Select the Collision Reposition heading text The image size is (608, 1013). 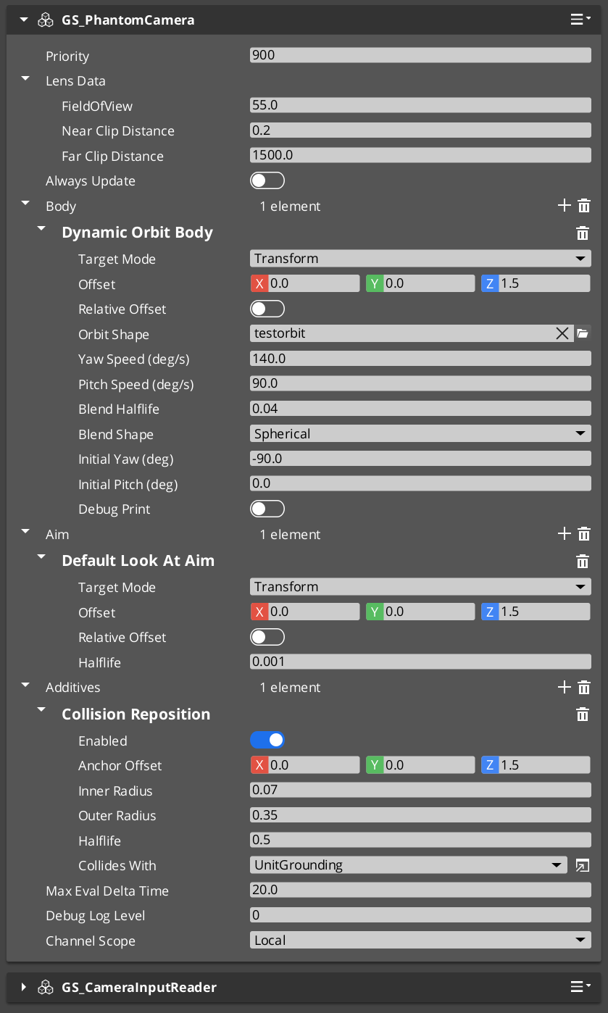[136, 714]
